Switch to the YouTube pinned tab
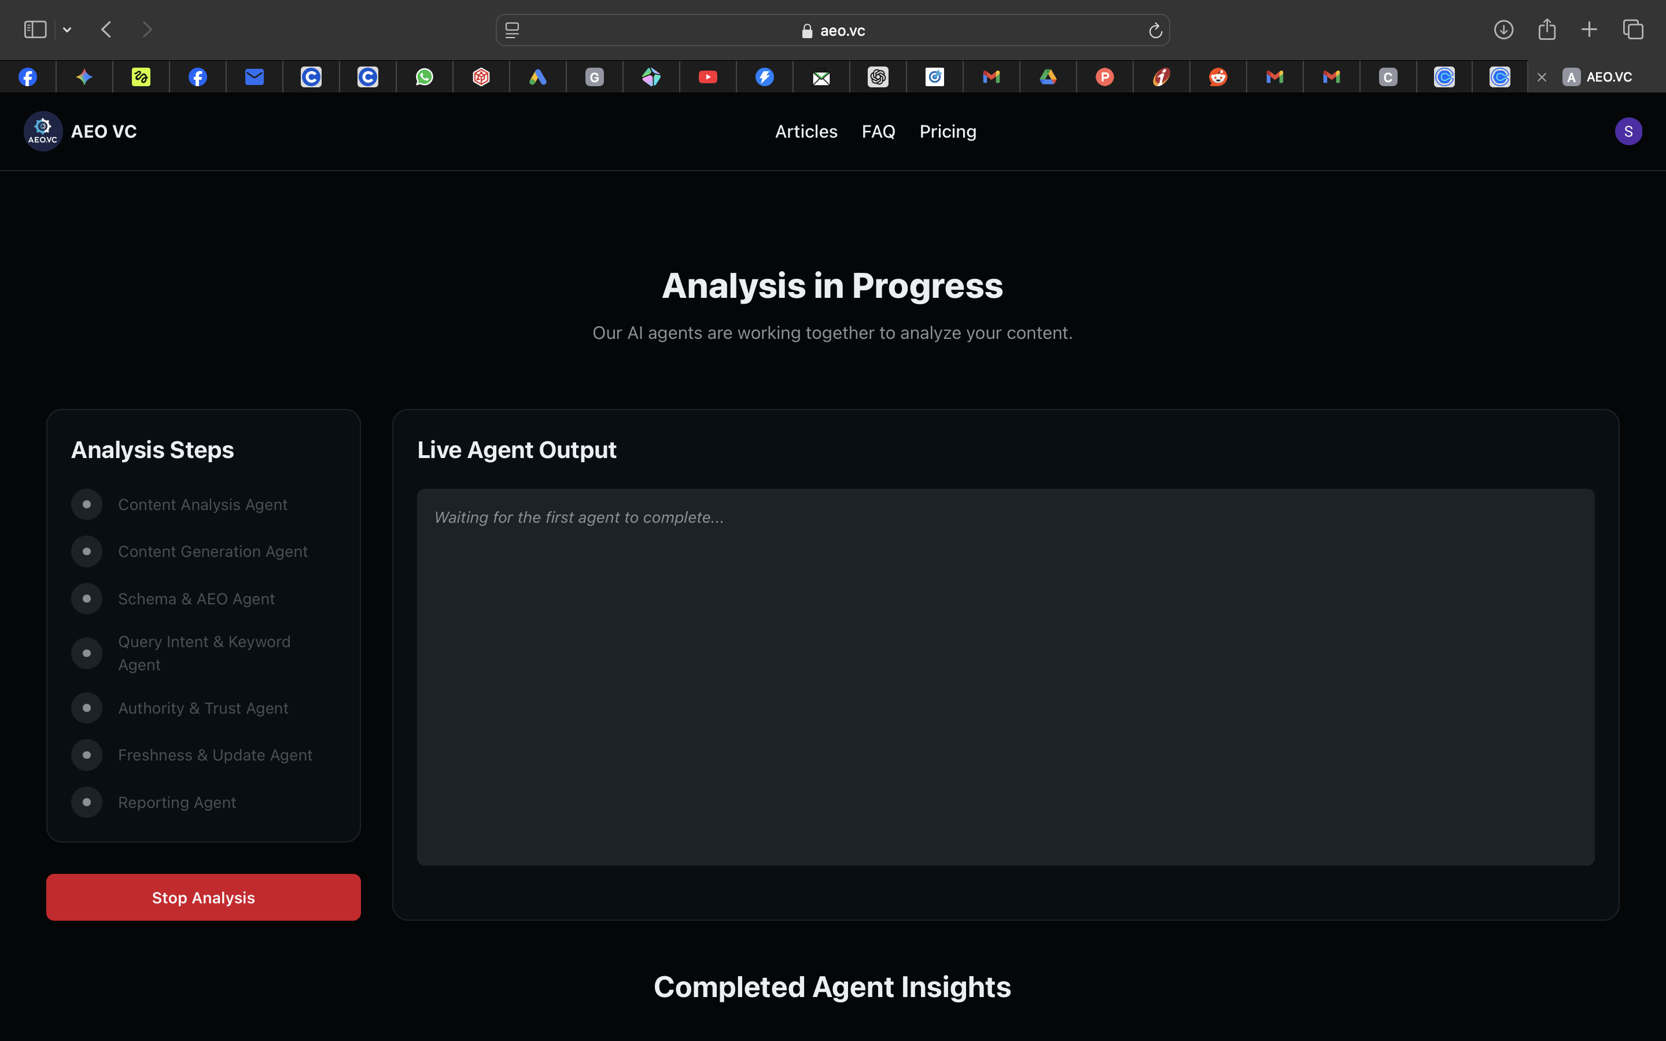The width and height of the screenshot is (1666, 1041). (x=707, y=77)
